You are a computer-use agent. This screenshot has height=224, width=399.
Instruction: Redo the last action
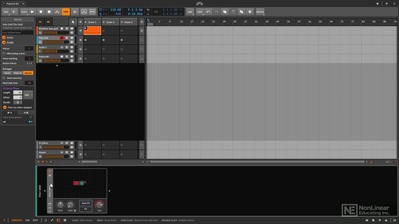click(x=216, y=12)
